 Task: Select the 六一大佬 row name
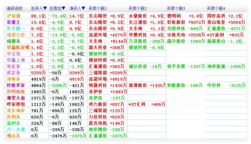(16, 129)
